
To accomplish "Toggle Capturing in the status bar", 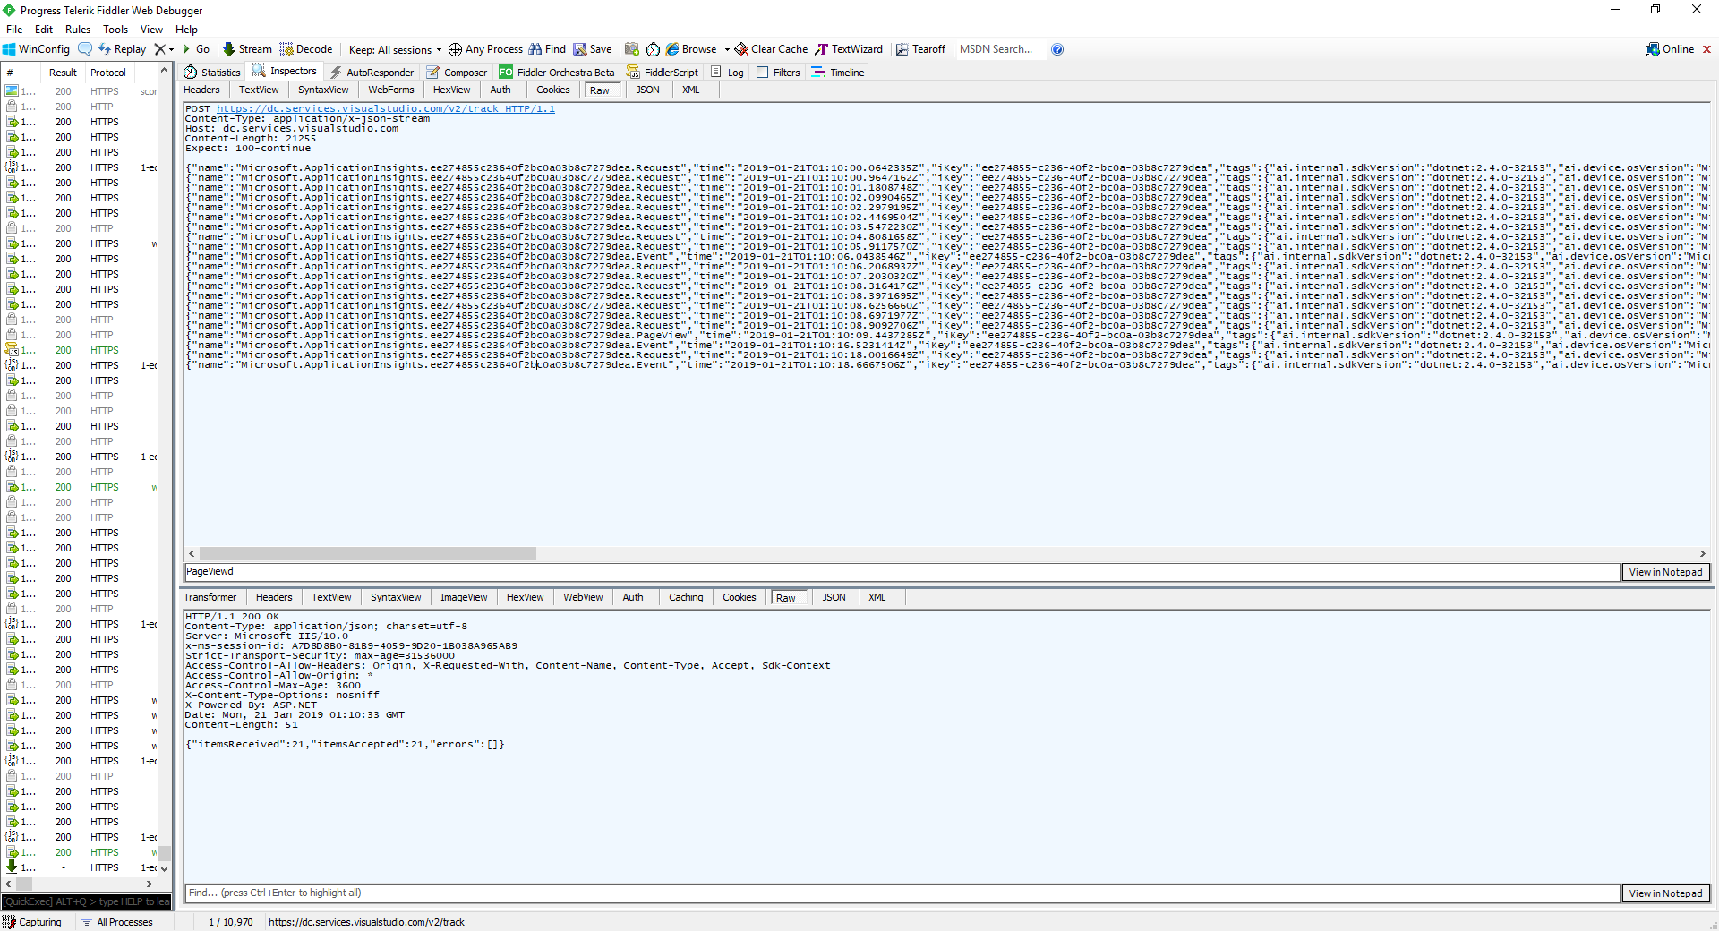I will click(x=32, y=922).
